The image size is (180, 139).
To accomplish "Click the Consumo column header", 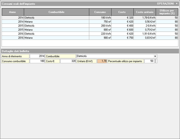I will click(100, 12).
